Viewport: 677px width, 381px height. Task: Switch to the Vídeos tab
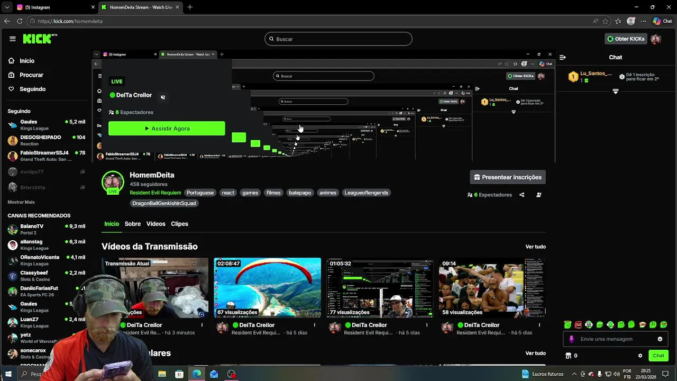click(x=155, y=224)
